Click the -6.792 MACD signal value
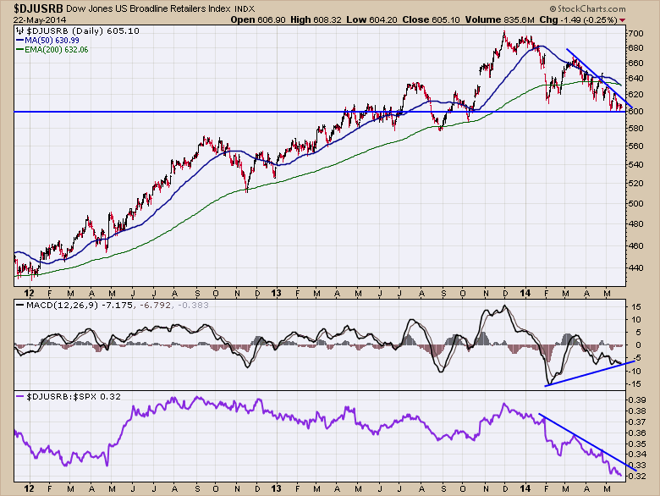660x496 pixels. 154,305
